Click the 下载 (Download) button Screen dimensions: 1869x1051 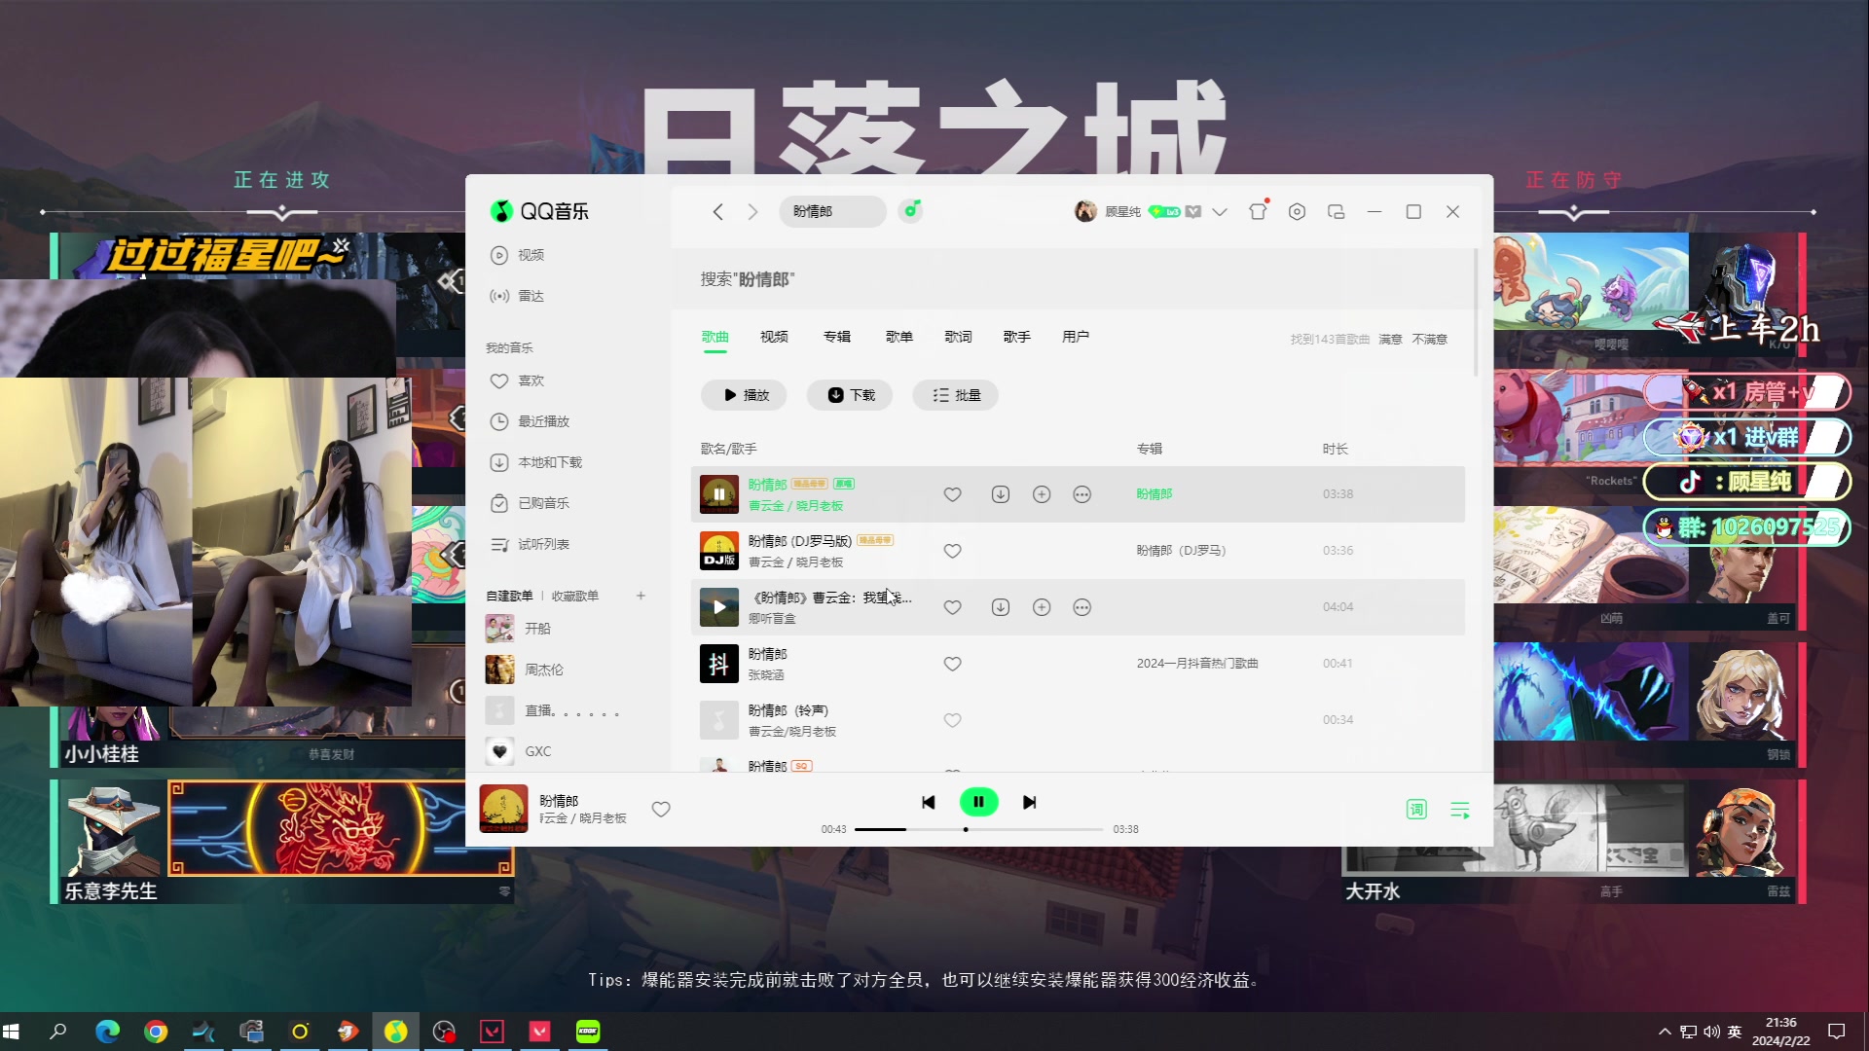pos(850,395)
